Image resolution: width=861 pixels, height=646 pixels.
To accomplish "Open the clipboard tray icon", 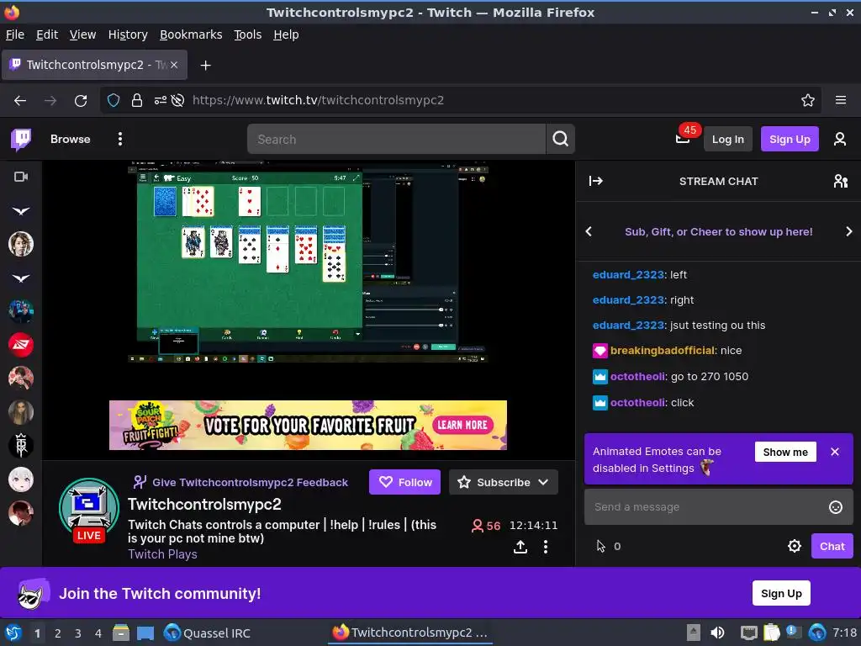I will 772,633.
